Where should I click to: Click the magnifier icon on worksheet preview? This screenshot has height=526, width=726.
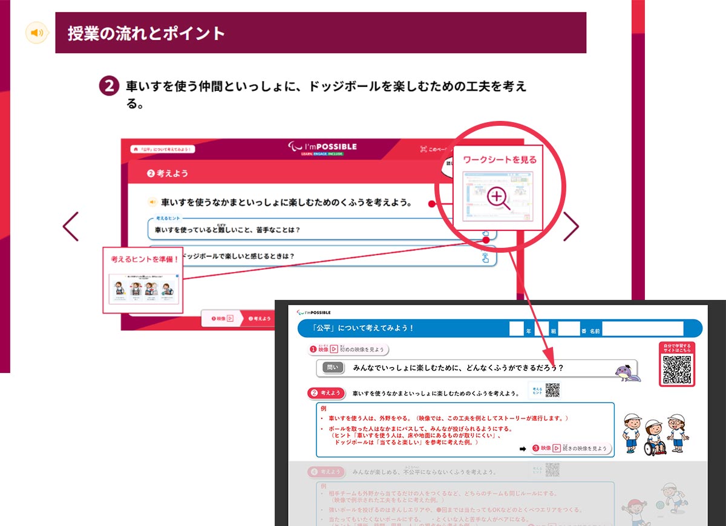[499, 198]
